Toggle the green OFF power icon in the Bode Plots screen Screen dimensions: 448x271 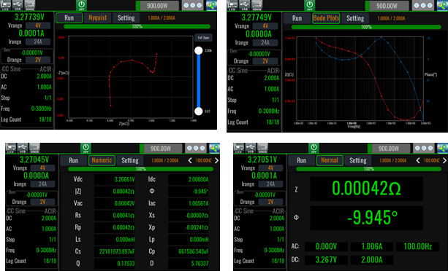[309, 5]
